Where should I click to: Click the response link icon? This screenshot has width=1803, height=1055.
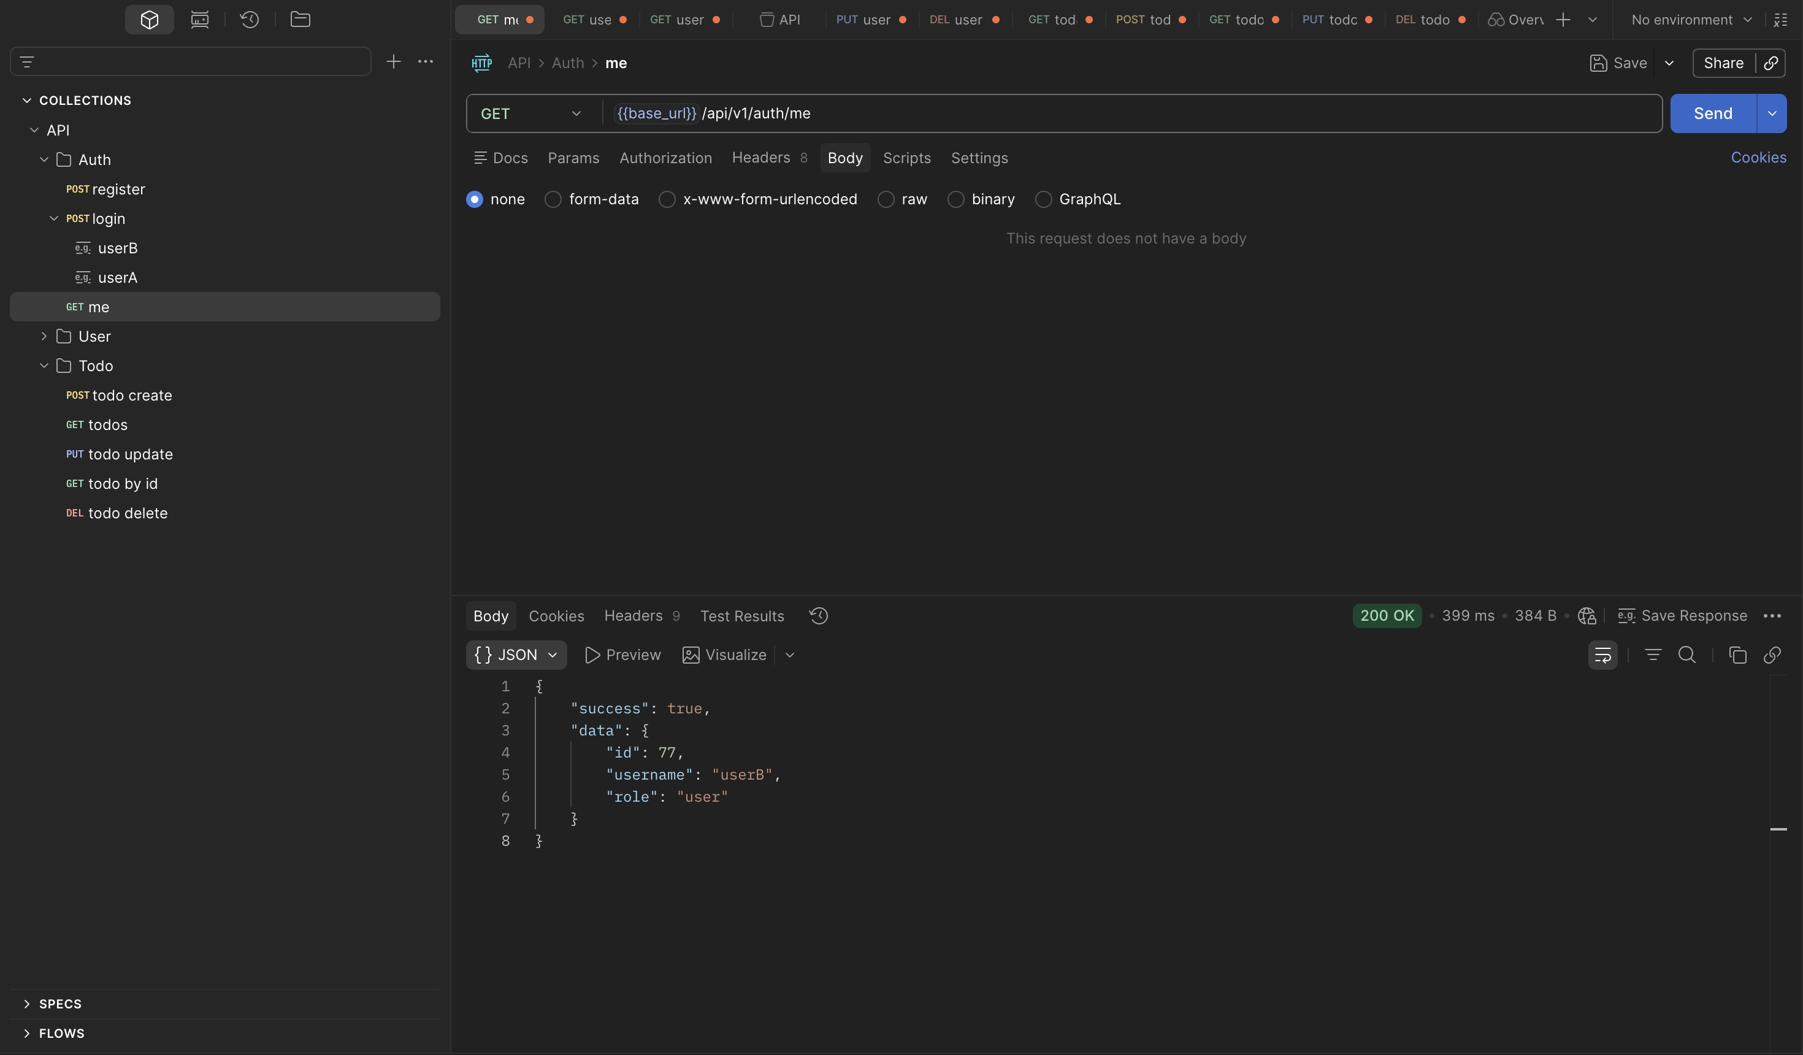coord(1772,655)
